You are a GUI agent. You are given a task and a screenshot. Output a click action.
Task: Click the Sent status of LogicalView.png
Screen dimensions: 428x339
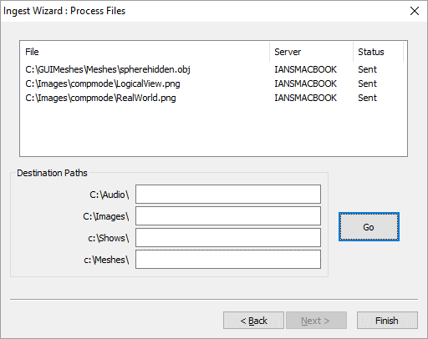tap(367, 83)
